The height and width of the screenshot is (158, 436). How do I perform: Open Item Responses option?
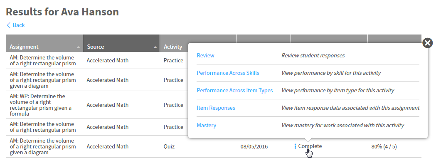[x=216, y=108]
